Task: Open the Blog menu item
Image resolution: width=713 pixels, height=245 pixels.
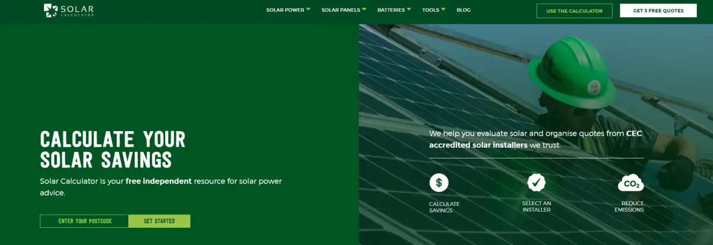Action: tap(463, 10)
